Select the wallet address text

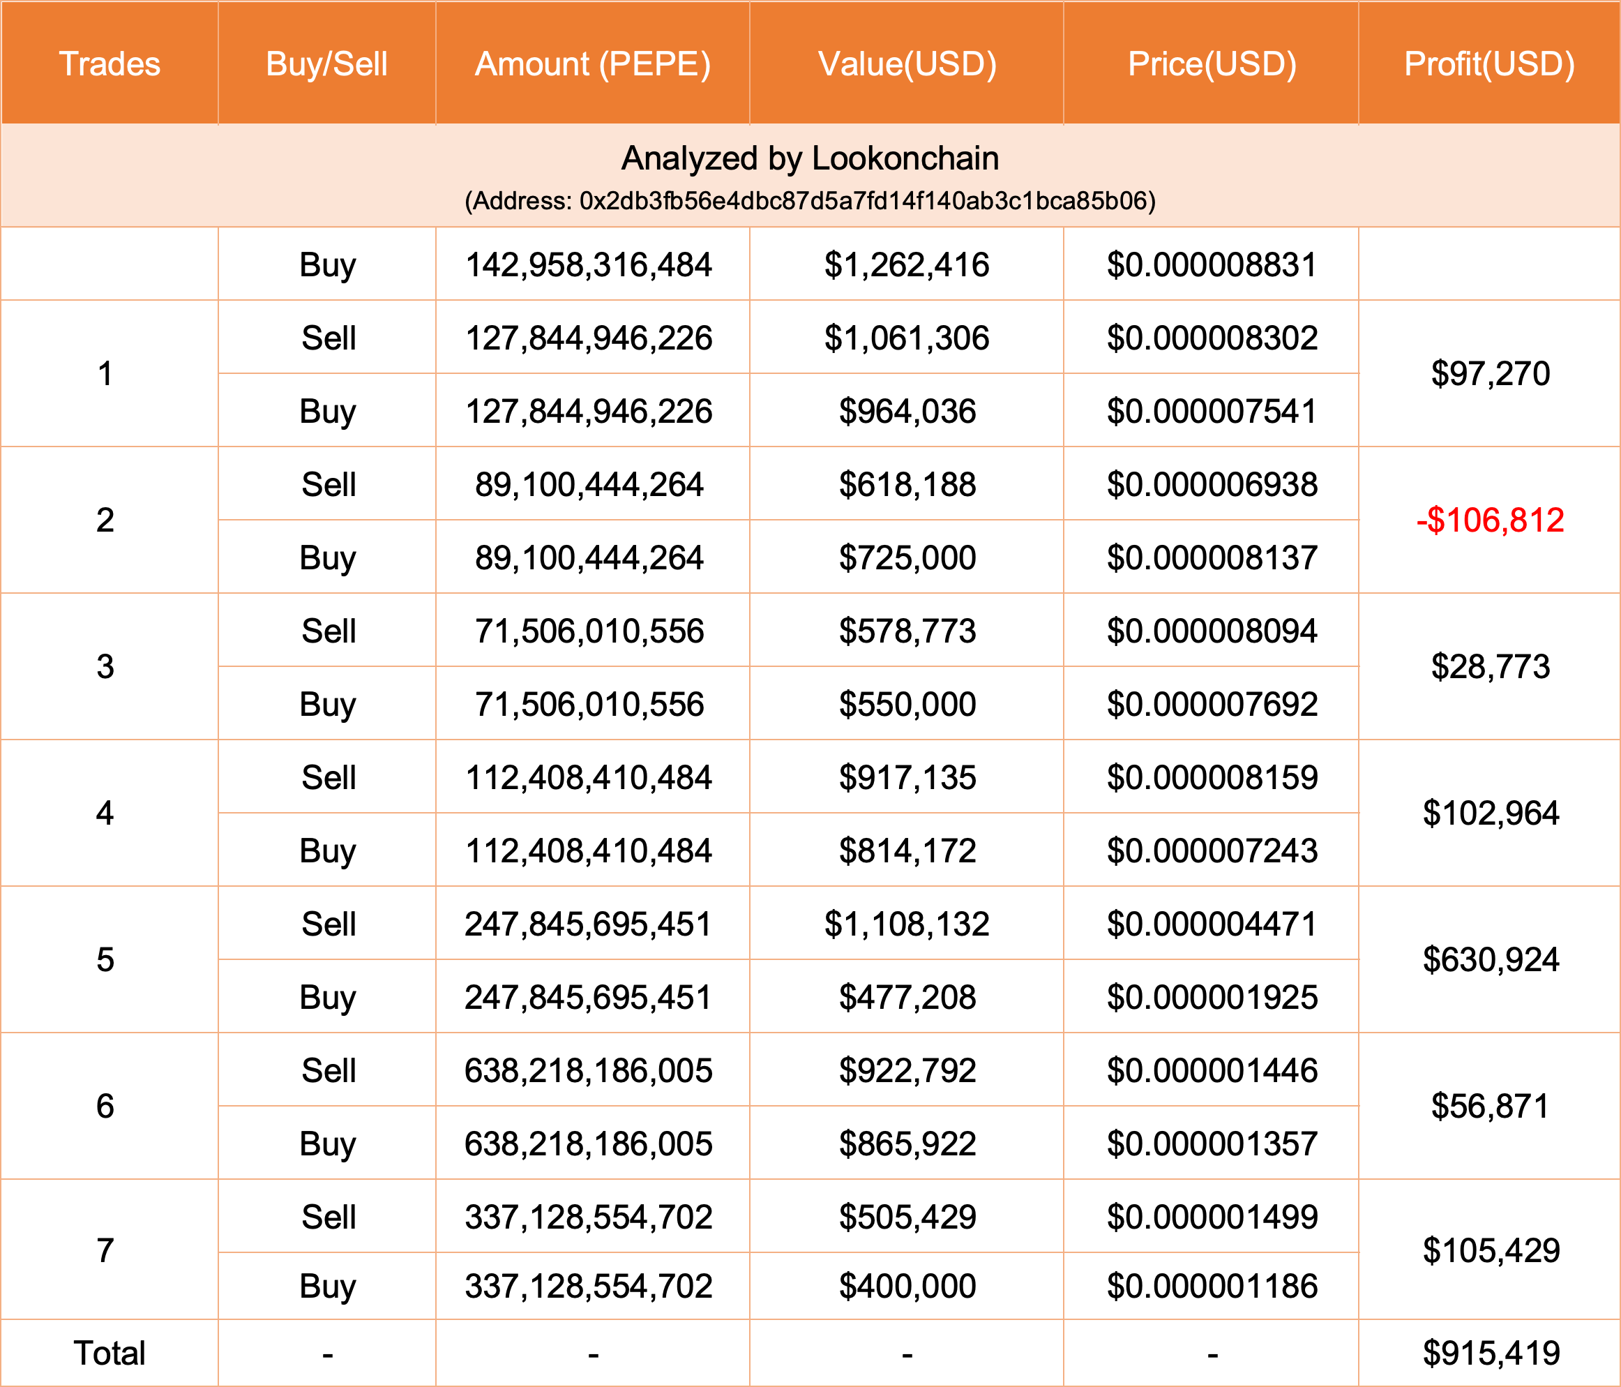point(810,201)
